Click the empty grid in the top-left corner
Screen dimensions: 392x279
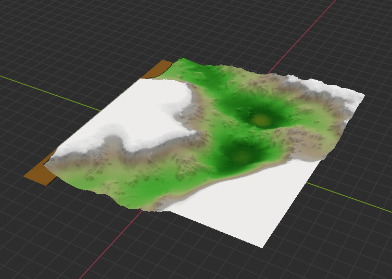pos(31,26)
